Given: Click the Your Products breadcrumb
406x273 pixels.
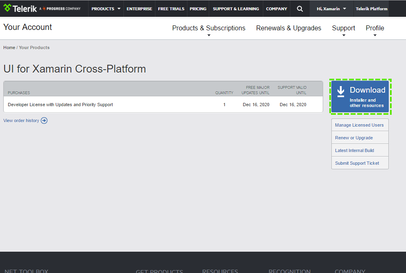Looking at the screenshot, I should (34, 48).
